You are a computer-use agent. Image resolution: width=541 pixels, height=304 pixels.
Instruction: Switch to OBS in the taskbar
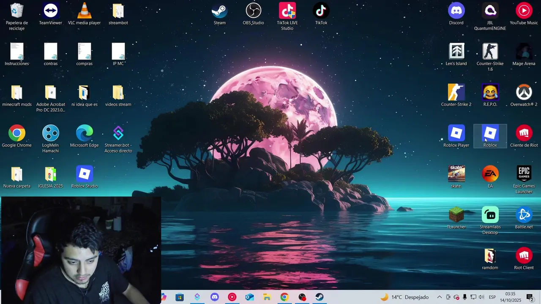[x=302, y=297]
